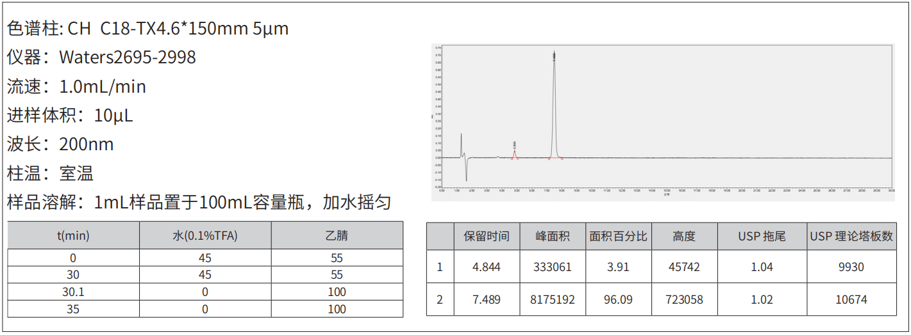Click the chromatogram plot image
The width and height of the screenshot is (911, 335).
[663, 121]
